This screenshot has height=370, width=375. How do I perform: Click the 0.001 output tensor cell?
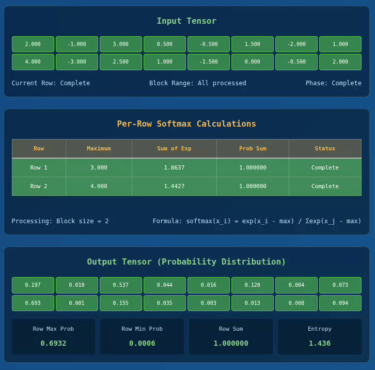(77, 303)
